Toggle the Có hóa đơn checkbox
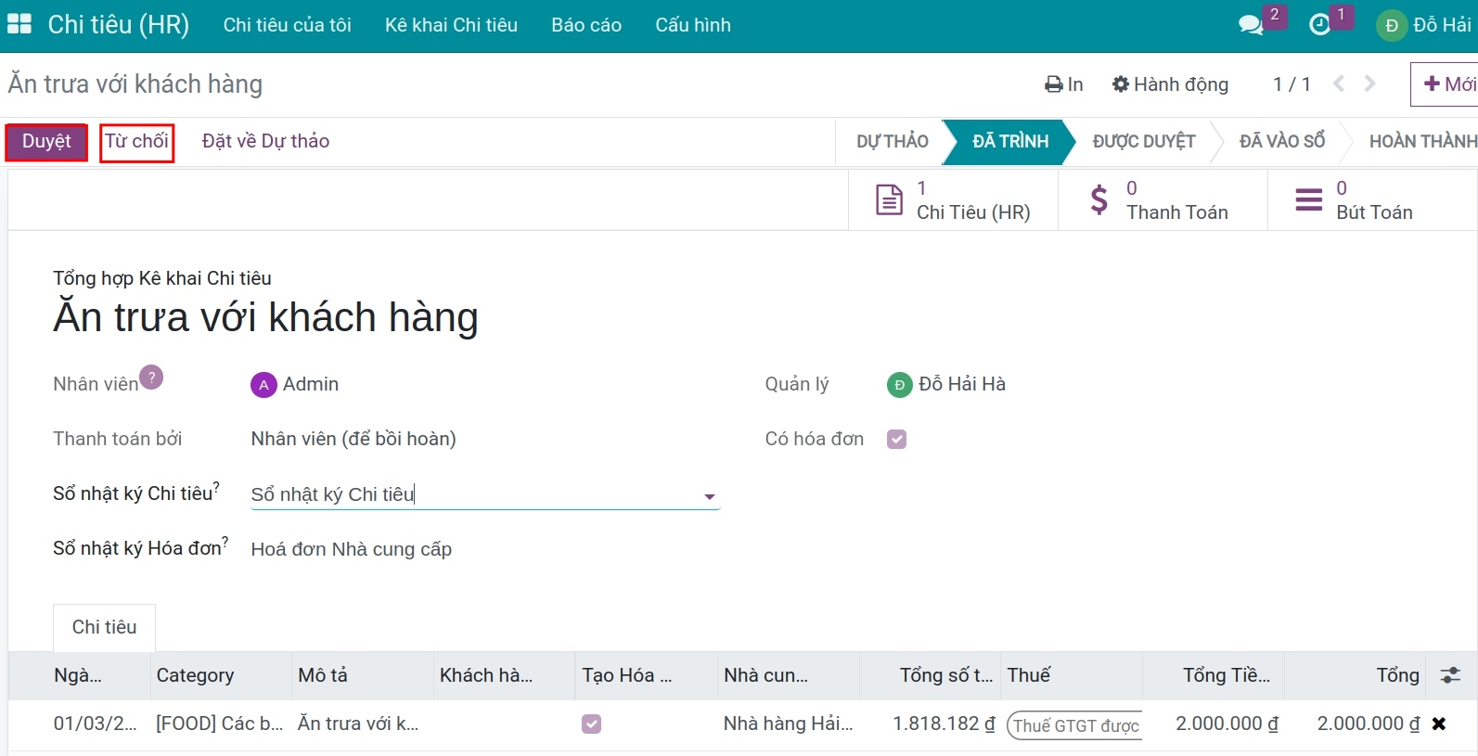This screenshot has height=756, width=1478. click(x=896, y=439)
